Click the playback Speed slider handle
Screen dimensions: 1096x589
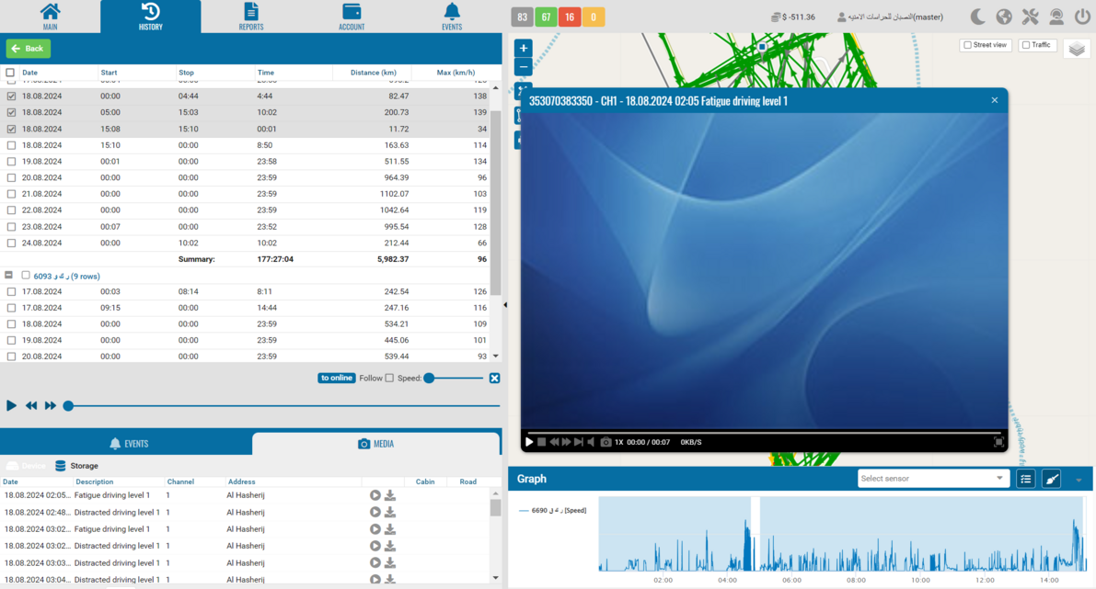coord(429,379)
